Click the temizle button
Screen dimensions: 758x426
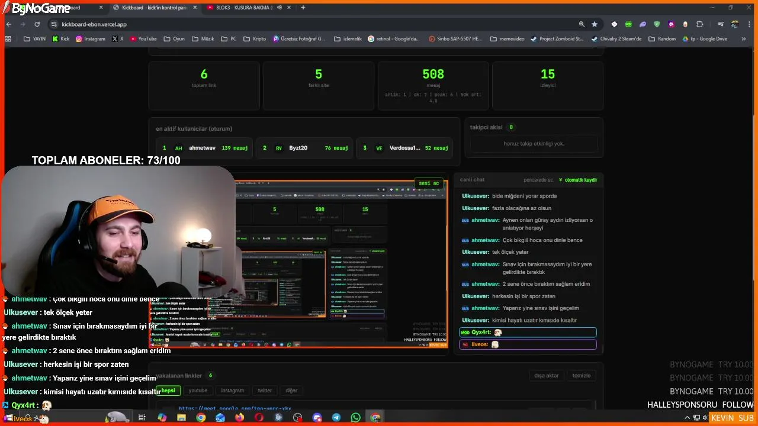(x=582, y=376)
